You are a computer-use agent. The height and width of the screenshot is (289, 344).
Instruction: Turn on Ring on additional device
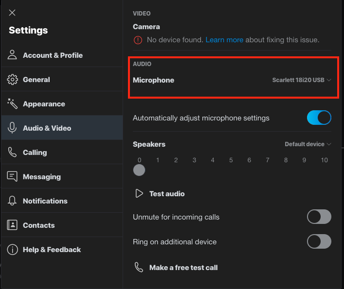319,241
